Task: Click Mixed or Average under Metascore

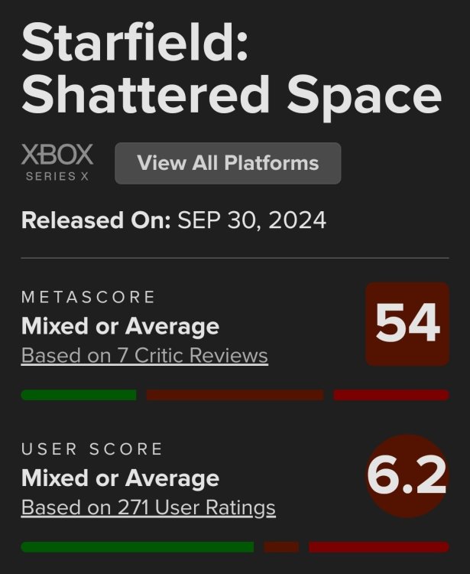Action: 120,327
